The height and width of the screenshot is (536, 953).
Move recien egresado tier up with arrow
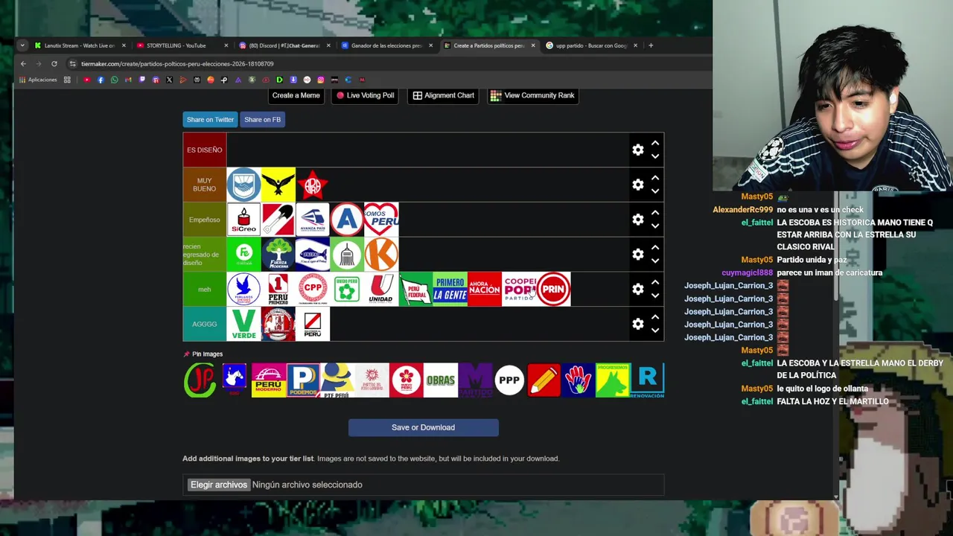(x=655, y=247)
